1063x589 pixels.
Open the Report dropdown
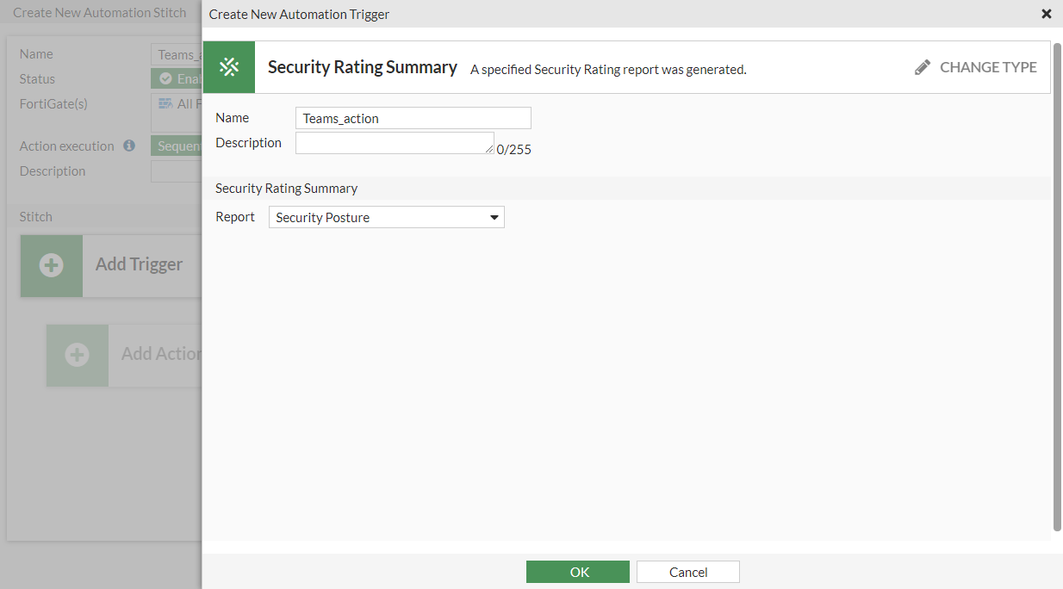point(386,218)
